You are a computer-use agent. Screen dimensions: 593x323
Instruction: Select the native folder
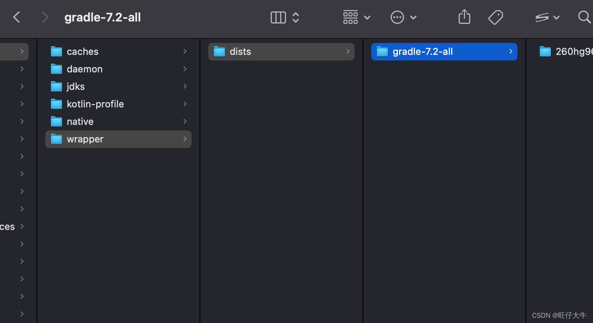tap(118, 121)
